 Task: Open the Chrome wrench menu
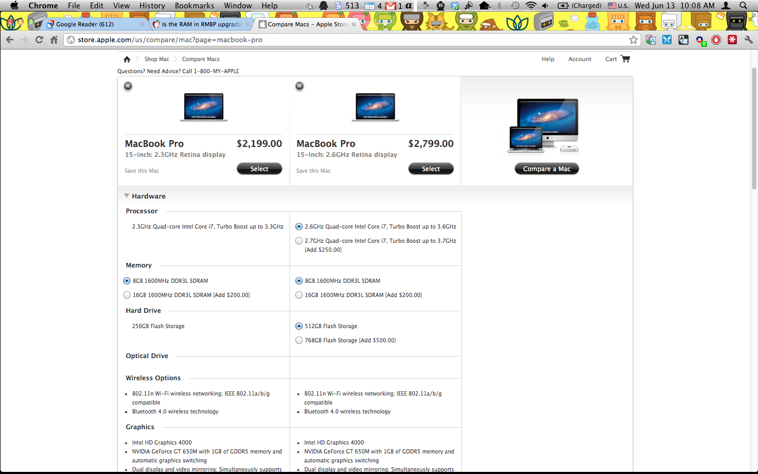click(749, 39)
